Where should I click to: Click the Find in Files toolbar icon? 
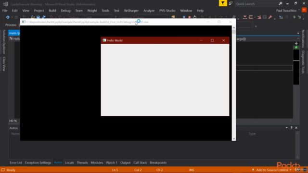coord(173,17)
